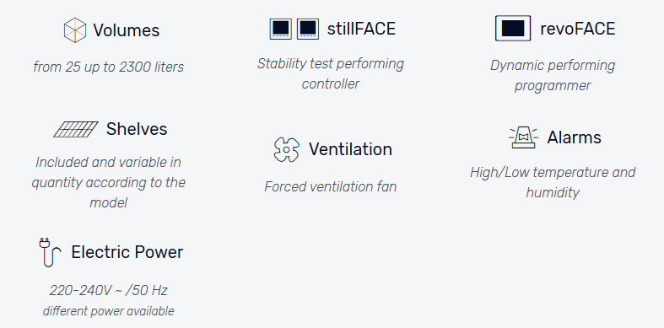Select the revoFACE heading text

[578, 29]
